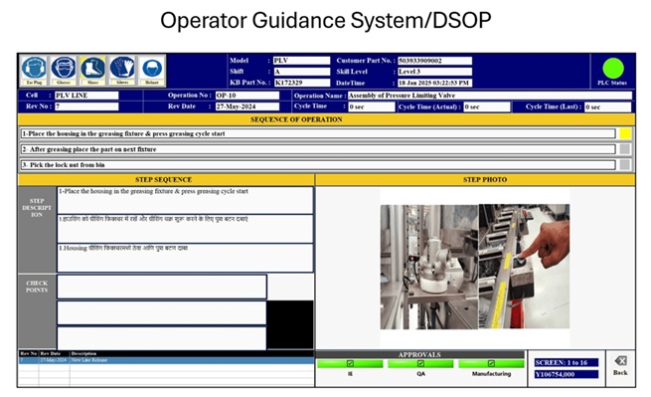The image size is (651, 397).
Task: Select step 2 'After greasing place the part'
Action: click(x=318, y=149)
